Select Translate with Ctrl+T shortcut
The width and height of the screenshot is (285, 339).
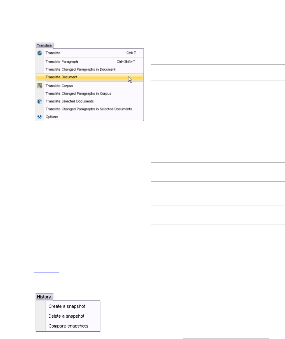click(90, 53)
